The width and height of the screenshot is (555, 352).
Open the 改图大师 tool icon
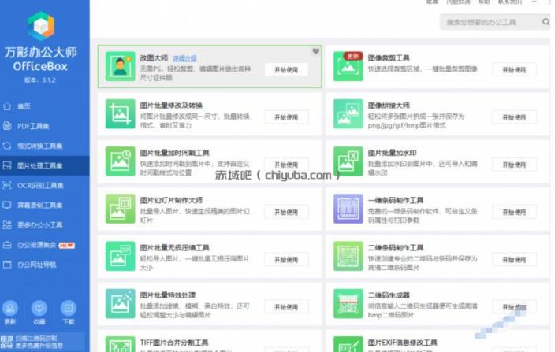(120, 66)
